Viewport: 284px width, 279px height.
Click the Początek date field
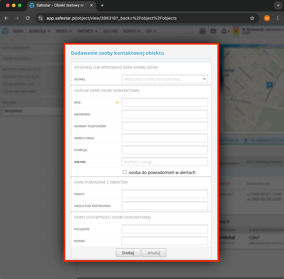pos(164,229)
